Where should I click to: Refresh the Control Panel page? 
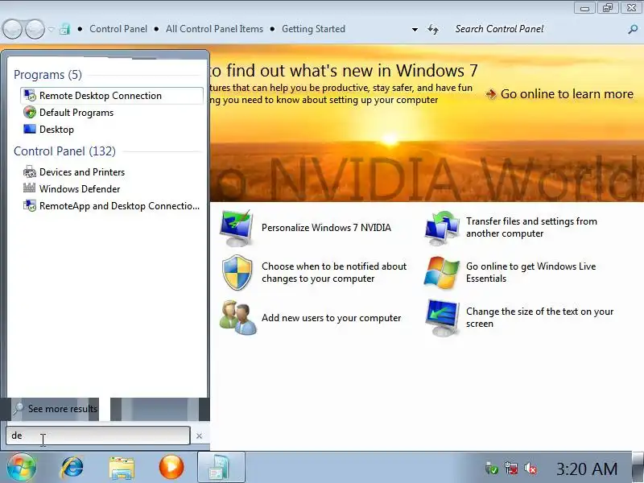pos(433,29)
